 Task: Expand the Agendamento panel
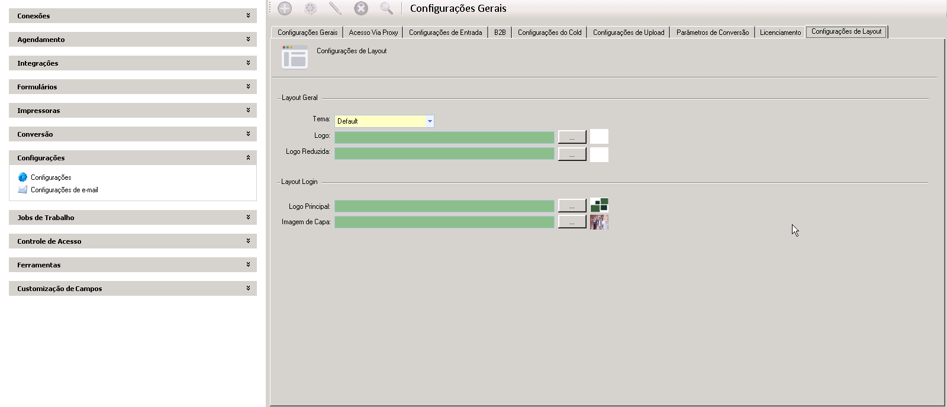(x=133, y=39)
